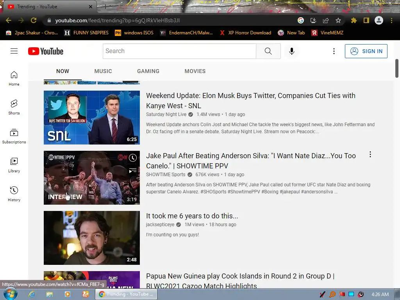
Task: Add Jake Paul video to queue
Action: (133, 171)
